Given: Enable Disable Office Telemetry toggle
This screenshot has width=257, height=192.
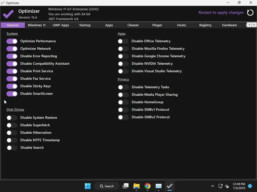Looking at the screenshot, I should click(x=123, y=41).
